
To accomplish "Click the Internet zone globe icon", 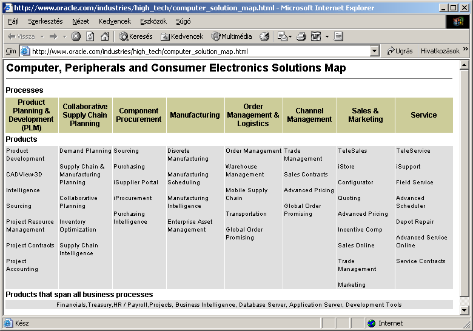I will click(x=371, y=323).
